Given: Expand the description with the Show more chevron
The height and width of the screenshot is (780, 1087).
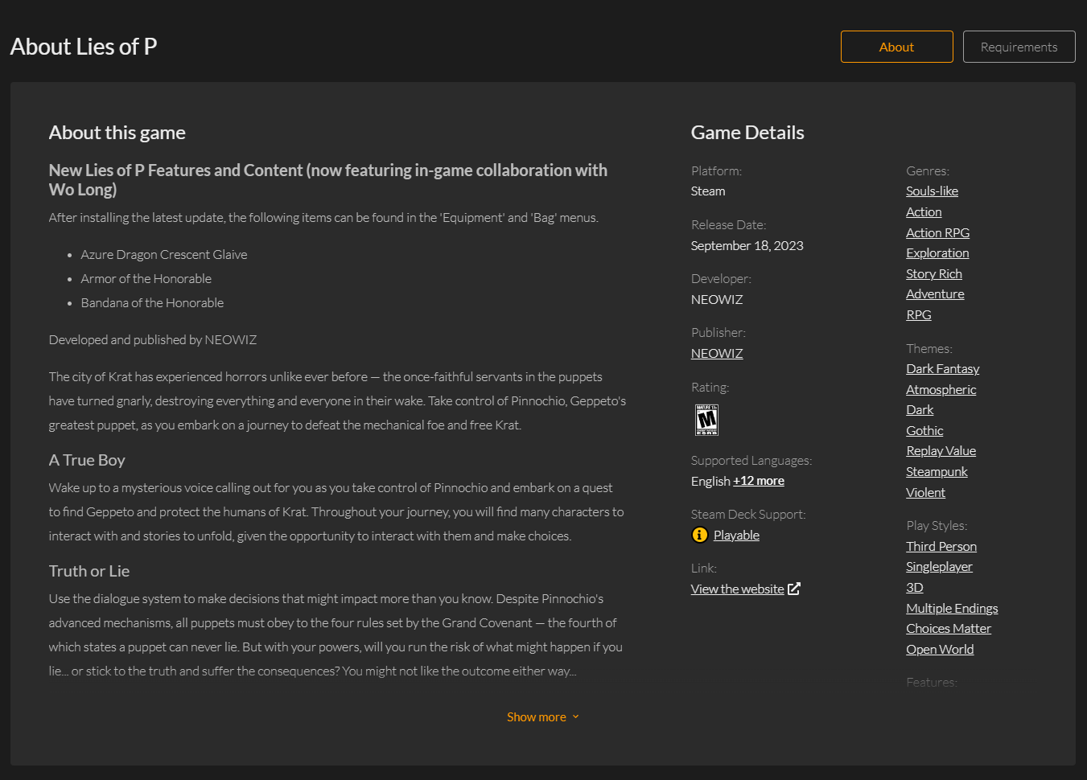Looking at the screenshot, I should (575, 717).
